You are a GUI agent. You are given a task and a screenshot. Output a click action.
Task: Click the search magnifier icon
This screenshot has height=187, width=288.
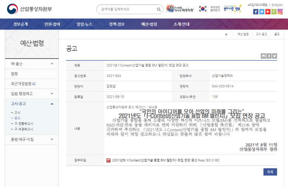point(159,9)
